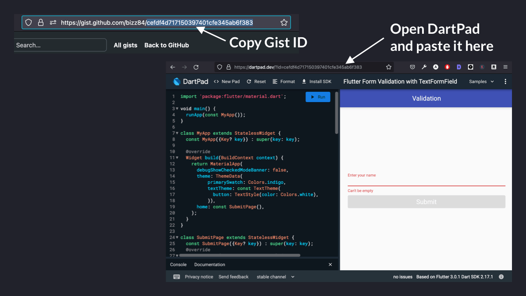Go forward in the DartPad browser window
Viewport: 526px width, 296px height.
pos(184,67)
